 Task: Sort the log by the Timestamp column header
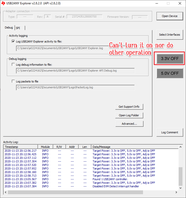(21, 147)
